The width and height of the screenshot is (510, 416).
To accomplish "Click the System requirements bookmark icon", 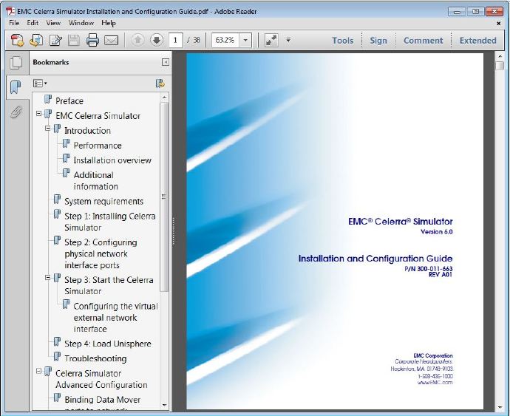I will (x=57, y=200).
